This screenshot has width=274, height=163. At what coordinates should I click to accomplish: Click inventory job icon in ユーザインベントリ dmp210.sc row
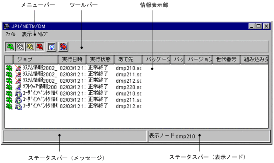18,93
